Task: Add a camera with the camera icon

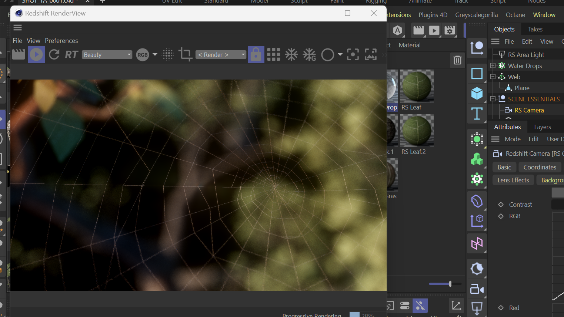Action: 477,289
